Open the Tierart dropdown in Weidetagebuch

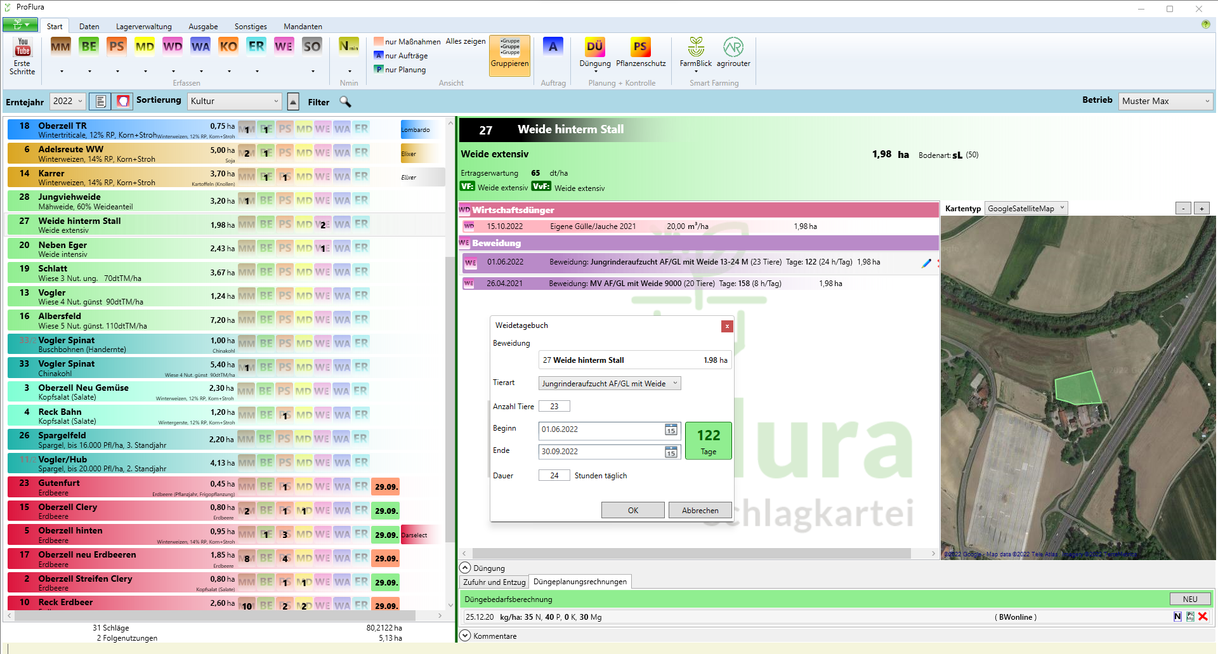pos(609,384)
